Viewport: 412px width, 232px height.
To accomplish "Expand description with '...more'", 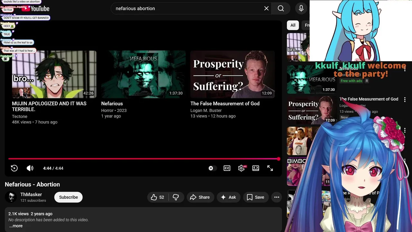I will 16,226.
